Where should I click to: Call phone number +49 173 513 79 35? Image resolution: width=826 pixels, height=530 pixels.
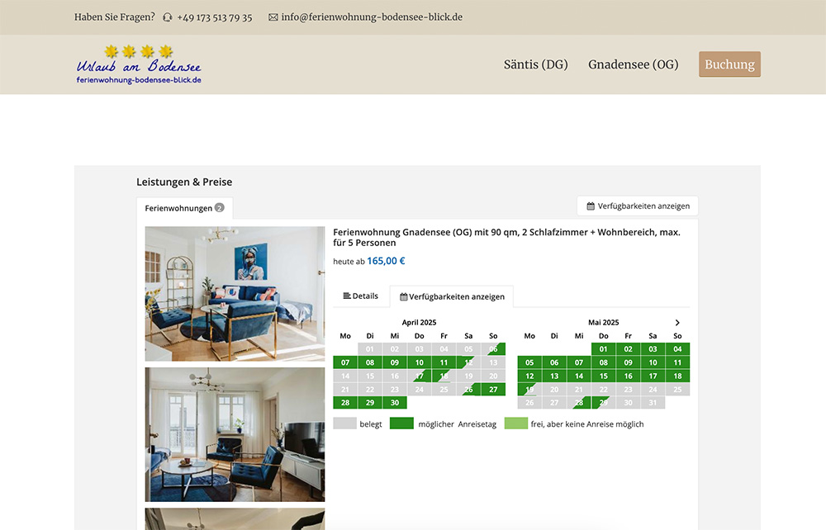[214, 17]
